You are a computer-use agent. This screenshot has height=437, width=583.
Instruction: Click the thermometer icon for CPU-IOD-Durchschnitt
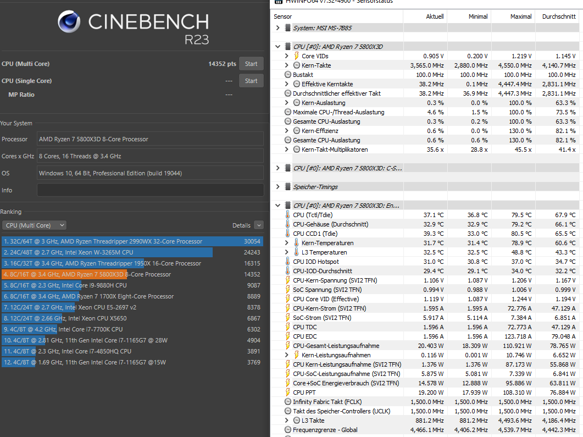[288, 271]
